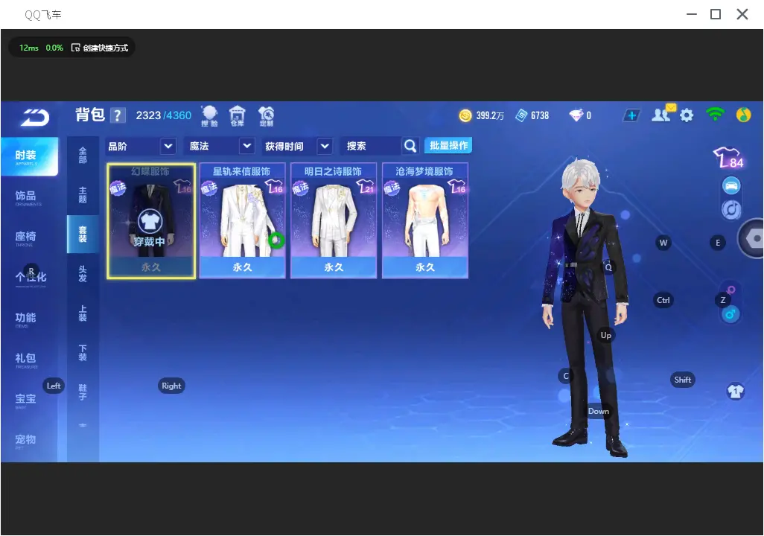764x536 pixels.
Task: Click the 永久 label under 沧海梦境服饰
Action: 425,267
